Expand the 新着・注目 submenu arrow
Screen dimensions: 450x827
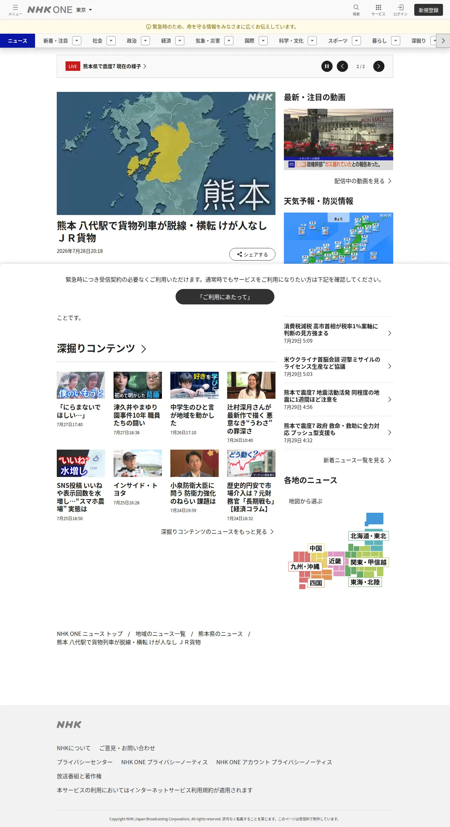click(x=77, y=41)
